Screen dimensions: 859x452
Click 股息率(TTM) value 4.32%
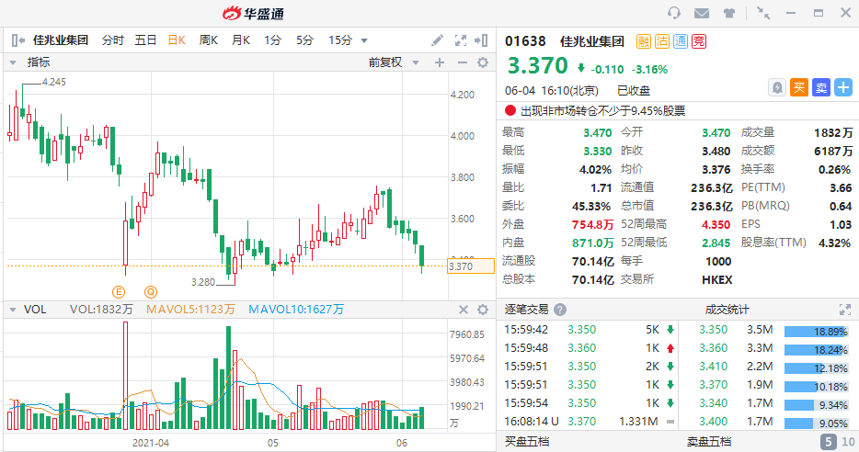click(835, 243)
